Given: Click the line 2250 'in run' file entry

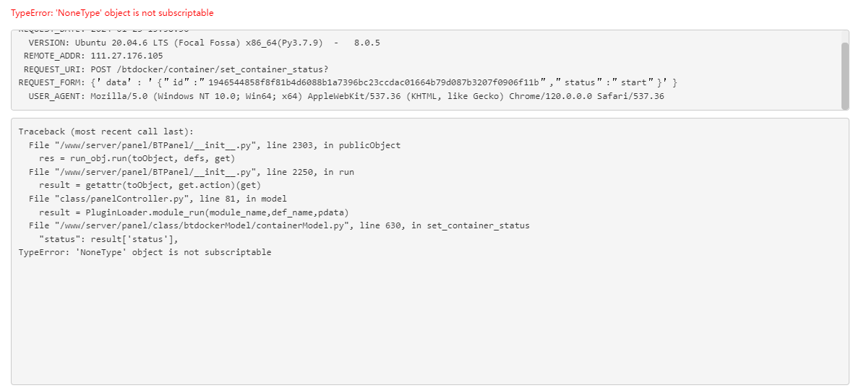Looking at the screenshot, I should point(192,172).
